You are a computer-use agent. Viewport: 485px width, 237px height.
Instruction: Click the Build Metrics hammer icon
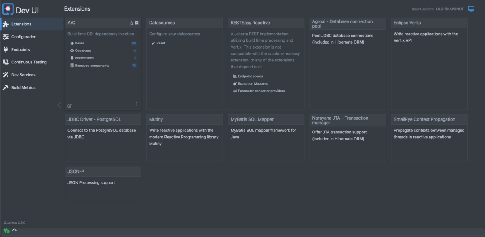pos(6,87)
